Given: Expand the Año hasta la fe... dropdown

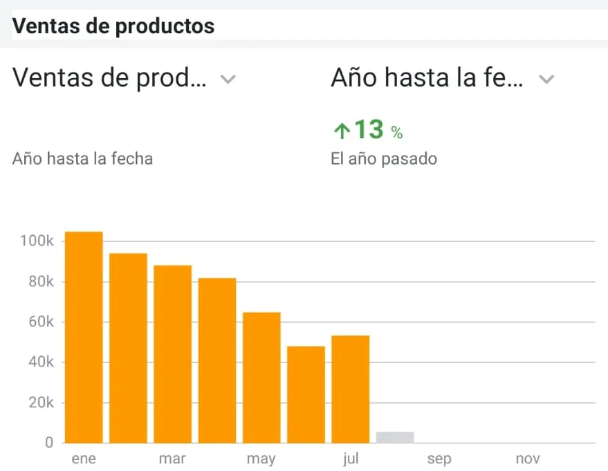Looking at the screenshot, I should (x=443, y=77).
